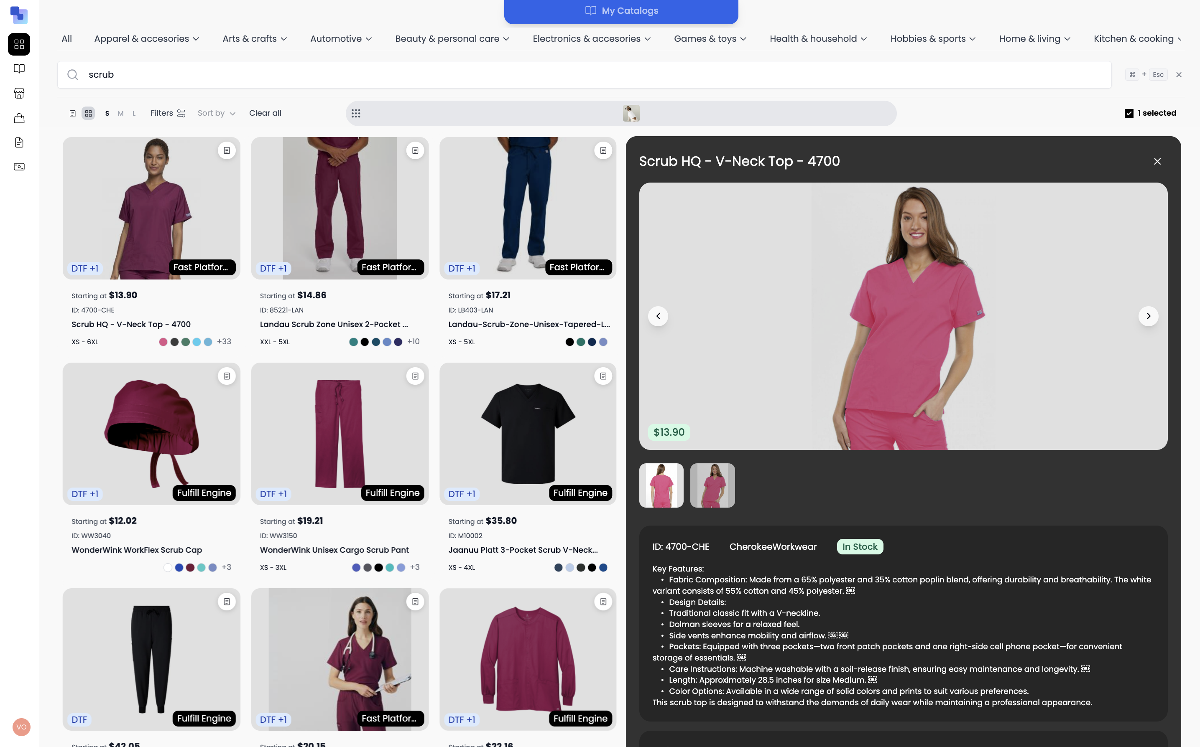Click white swatch on WorkFlex Scrub Cap card

tap(168, 568)
